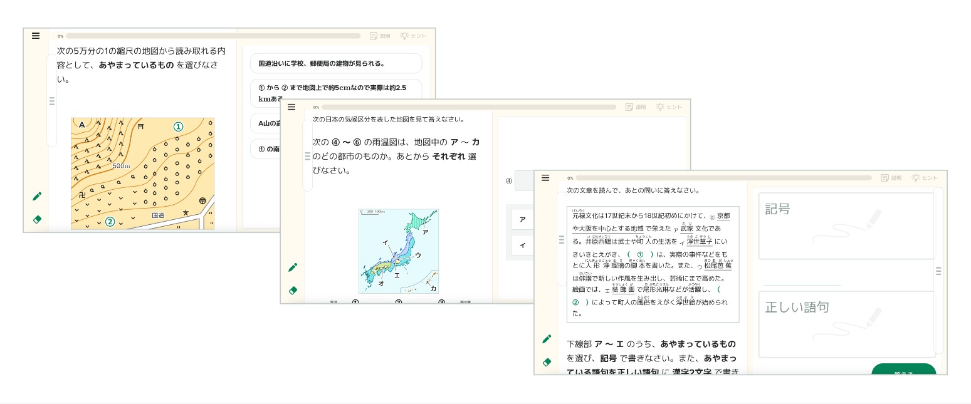Screen dimensions: 971x404
Task: Click the topographic map image with 500m contour
Action: click(x=142, y=174)
